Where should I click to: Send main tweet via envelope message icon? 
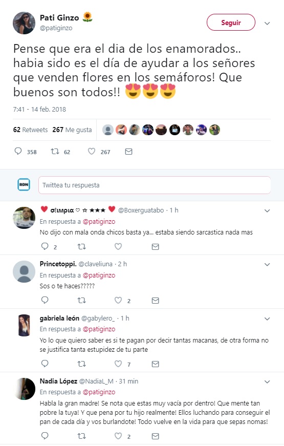[x=129, y=152]
